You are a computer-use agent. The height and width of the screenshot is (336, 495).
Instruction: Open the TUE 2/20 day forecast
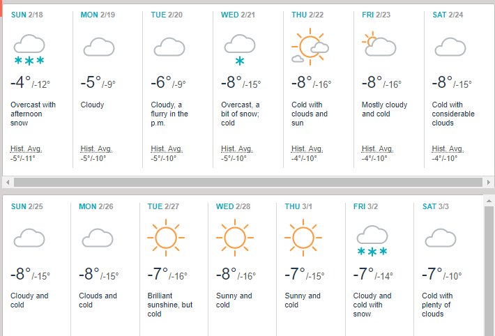(167, 15)
